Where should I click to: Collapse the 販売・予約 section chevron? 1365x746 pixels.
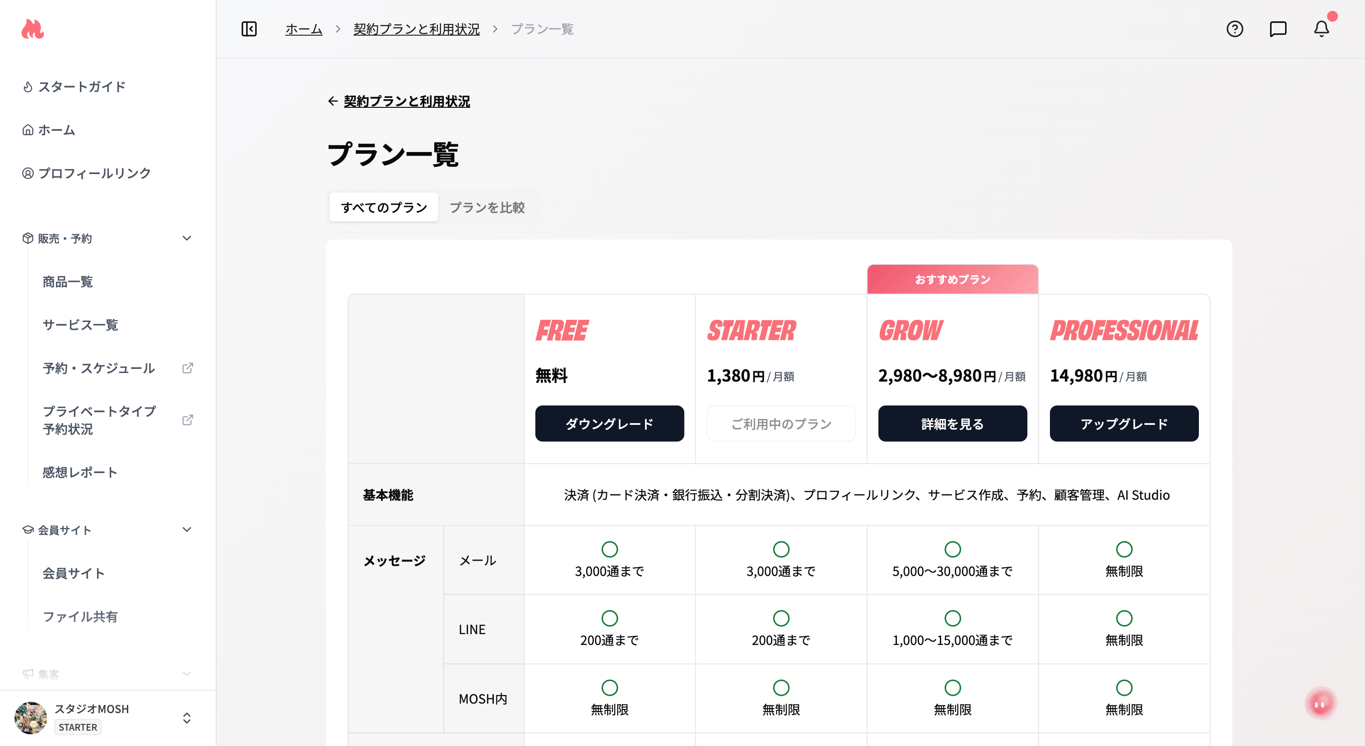(x=186, y=238)
